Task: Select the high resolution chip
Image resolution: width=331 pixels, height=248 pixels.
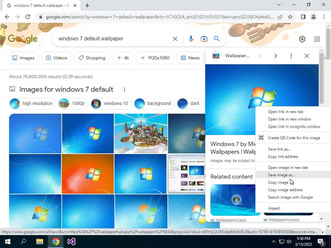Action: pos(33,104)
